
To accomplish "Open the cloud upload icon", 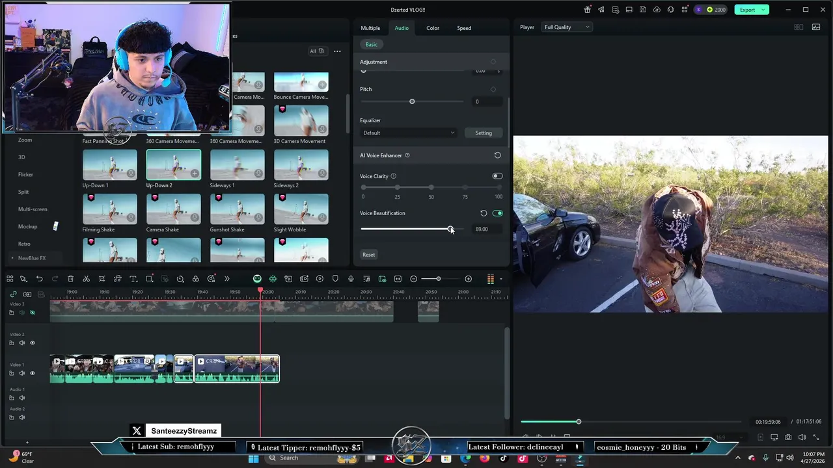I will point(657,10).
